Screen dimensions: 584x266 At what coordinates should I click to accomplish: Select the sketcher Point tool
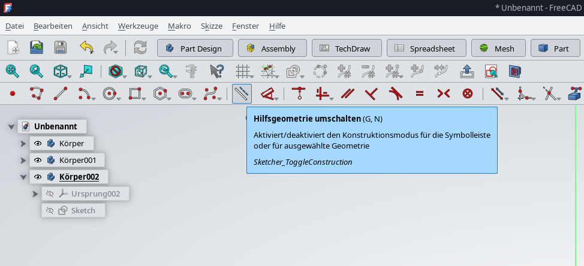(13, 93)
